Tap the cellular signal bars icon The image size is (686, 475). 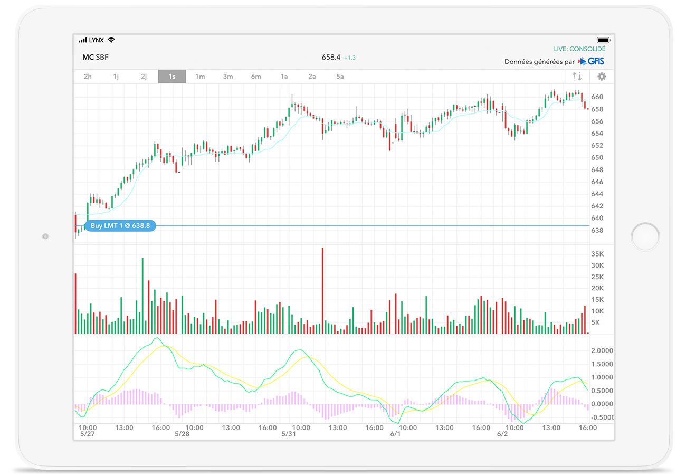tap(83, 40)
